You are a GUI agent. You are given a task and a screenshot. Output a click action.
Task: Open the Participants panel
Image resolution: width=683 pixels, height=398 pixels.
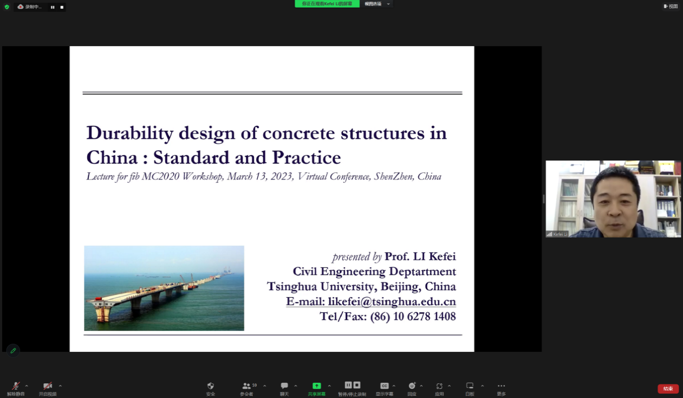(x=247, y=387)
